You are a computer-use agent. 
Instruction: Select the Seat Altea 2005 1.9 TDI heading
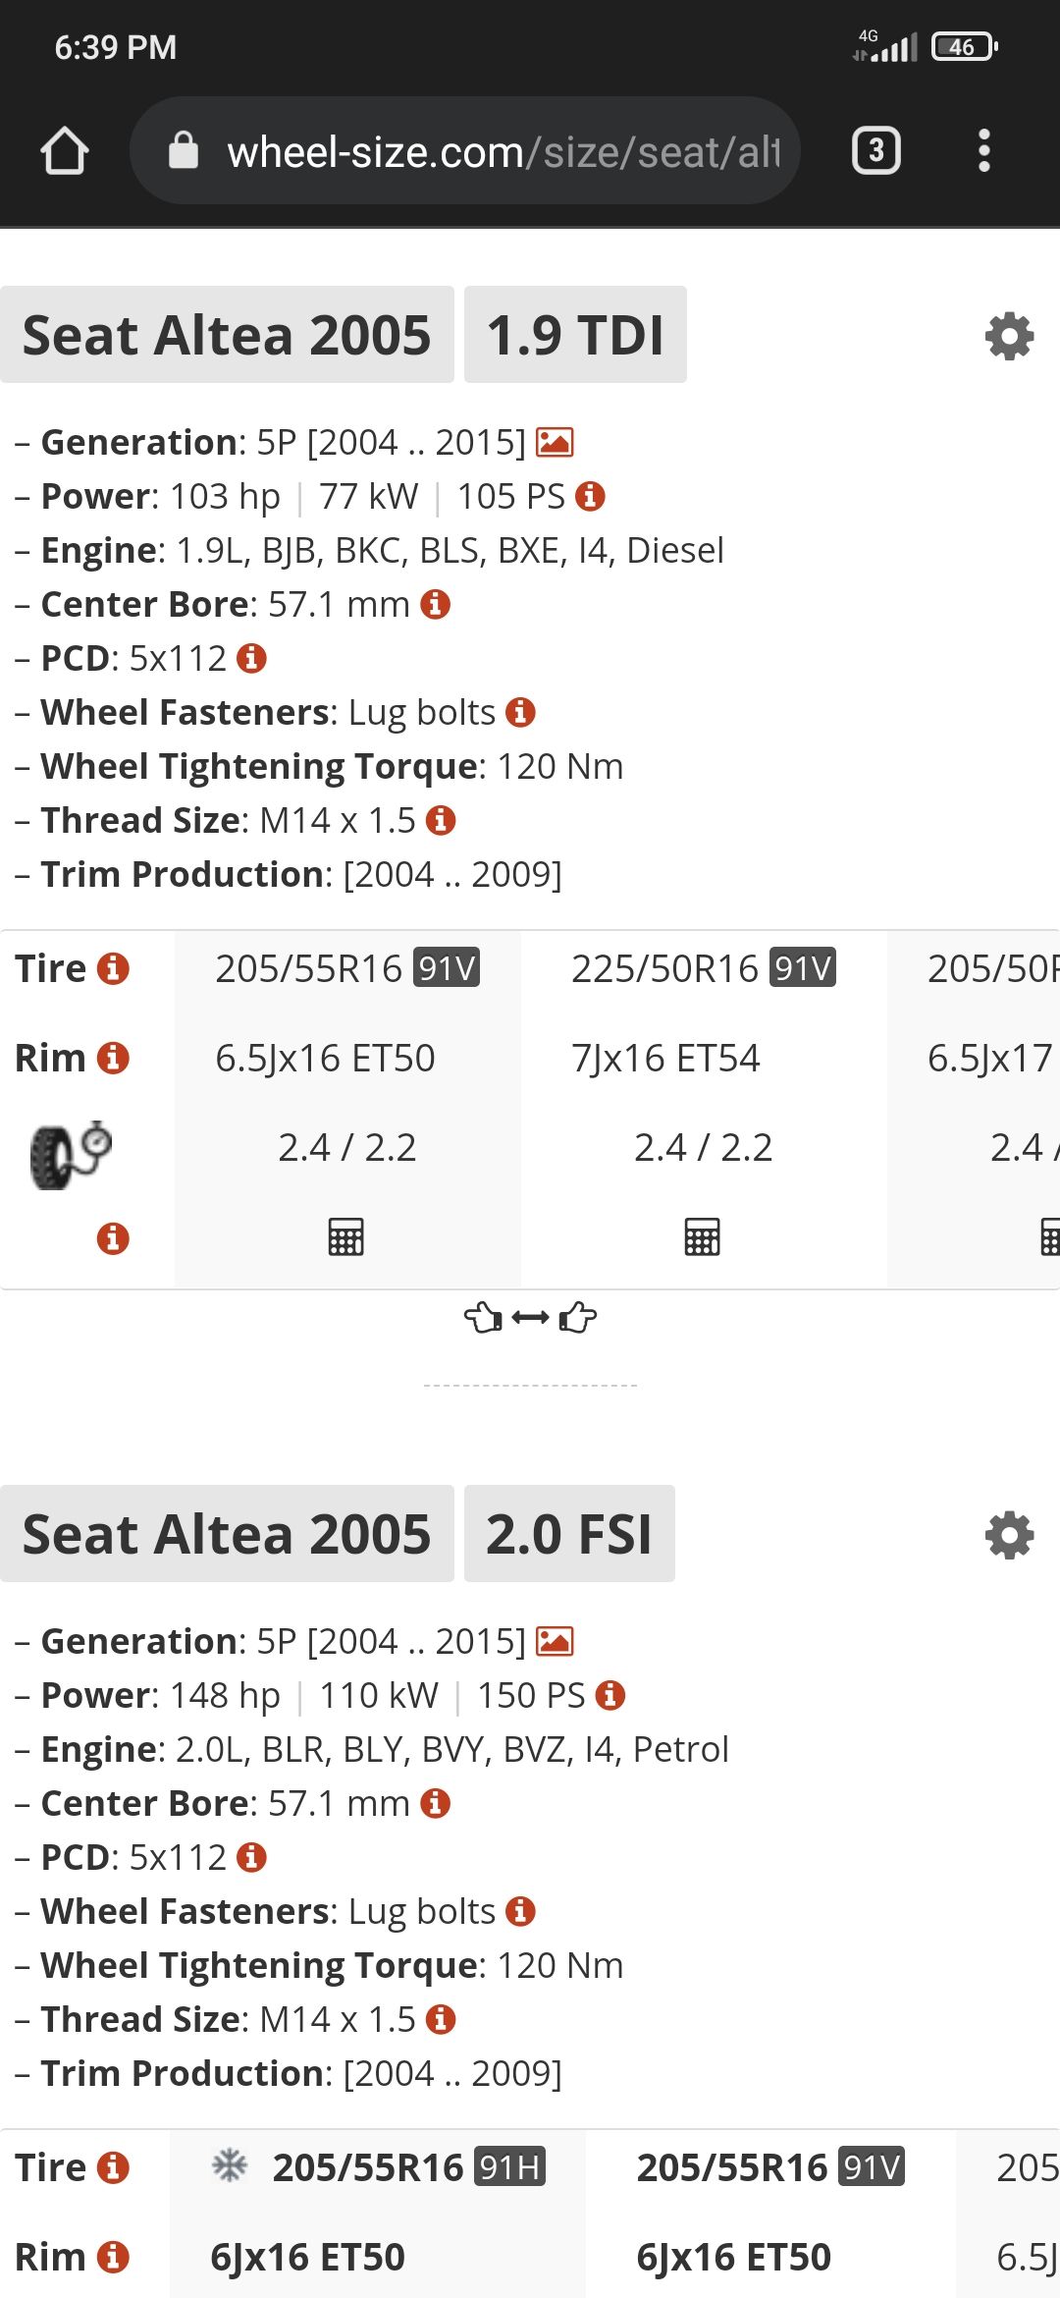(x=227, y=335)
